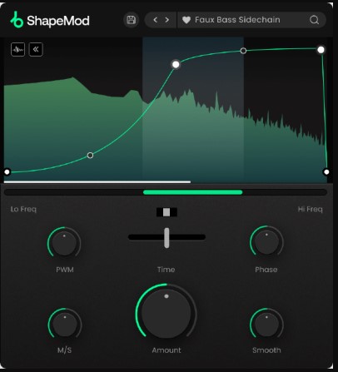
Task: Click the top-right end curve node
Action: pyautogui.click(x=321, y=50)
